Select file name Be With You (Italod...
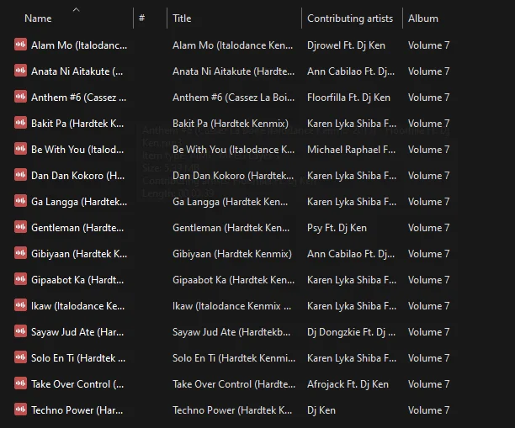Viewport: 515px width, 428px height. pos(77,150)
